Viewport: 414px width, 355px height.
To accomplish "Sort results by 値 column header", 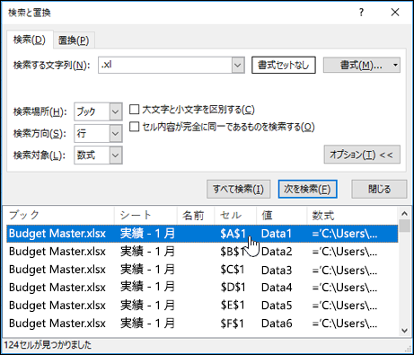I will (282, 215).
